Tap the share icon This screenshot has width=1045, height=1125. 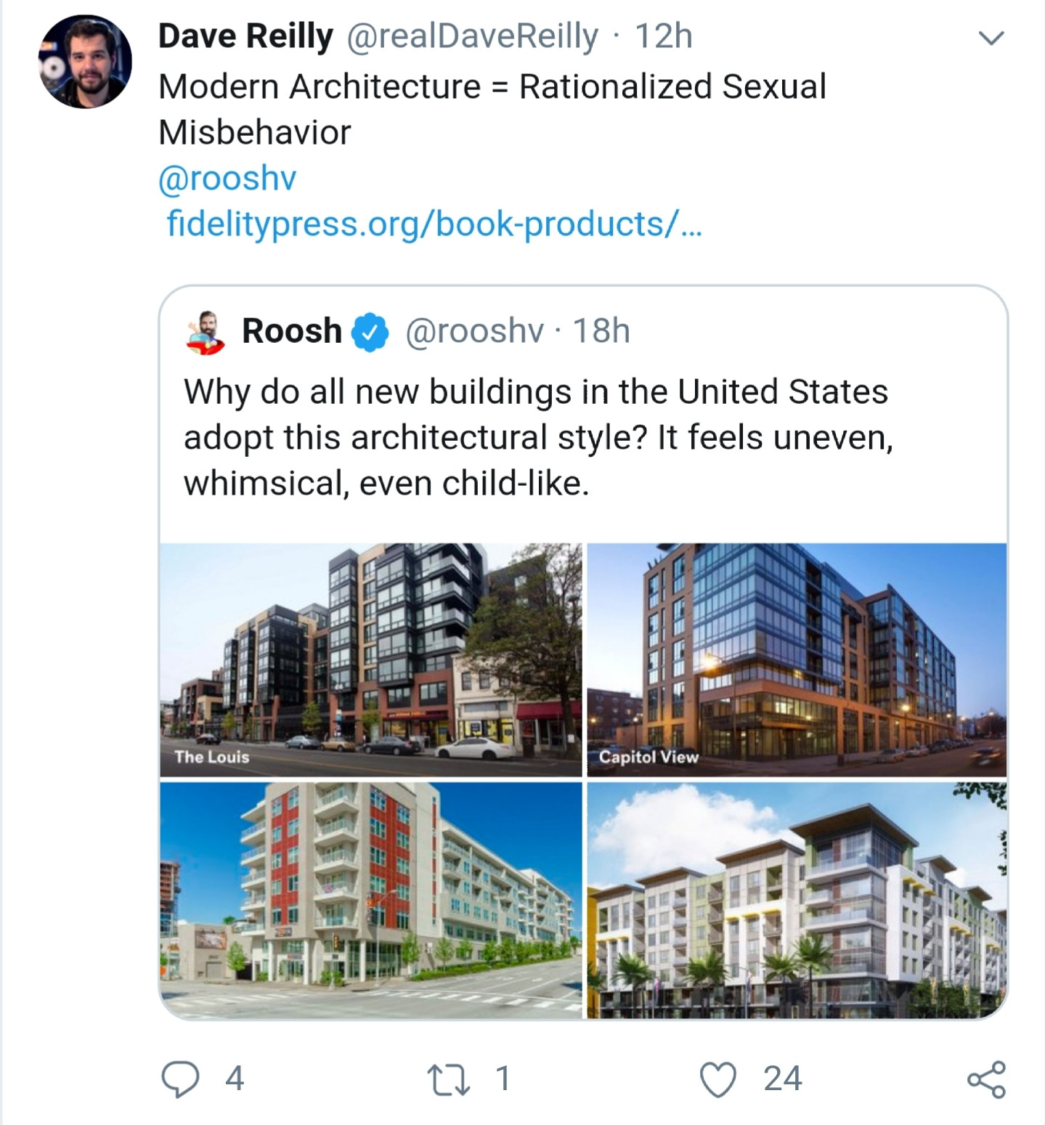[x=986, y=1079]
